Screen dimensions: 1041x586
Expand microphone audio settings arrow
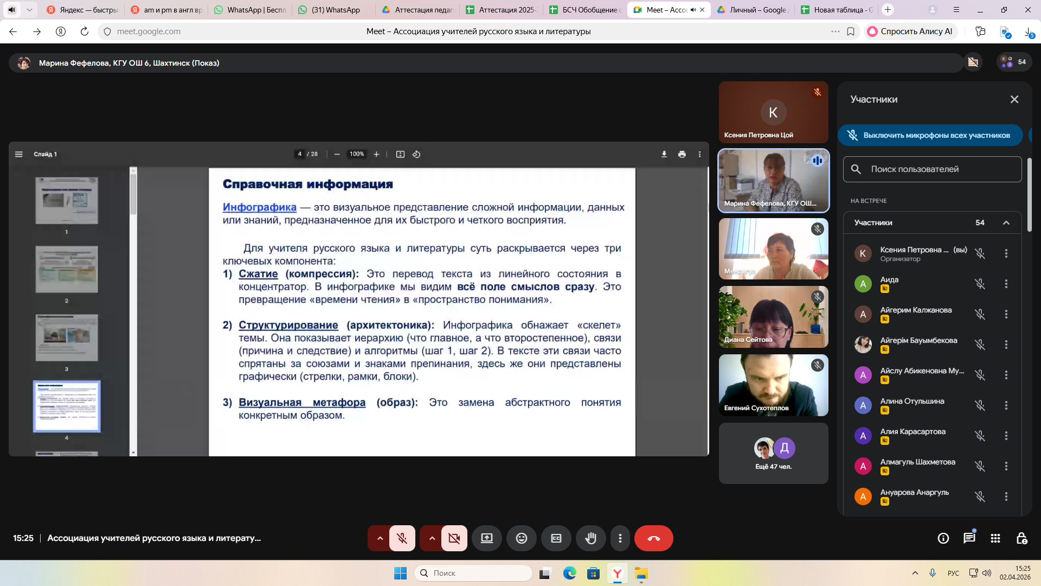click(380, 538)
